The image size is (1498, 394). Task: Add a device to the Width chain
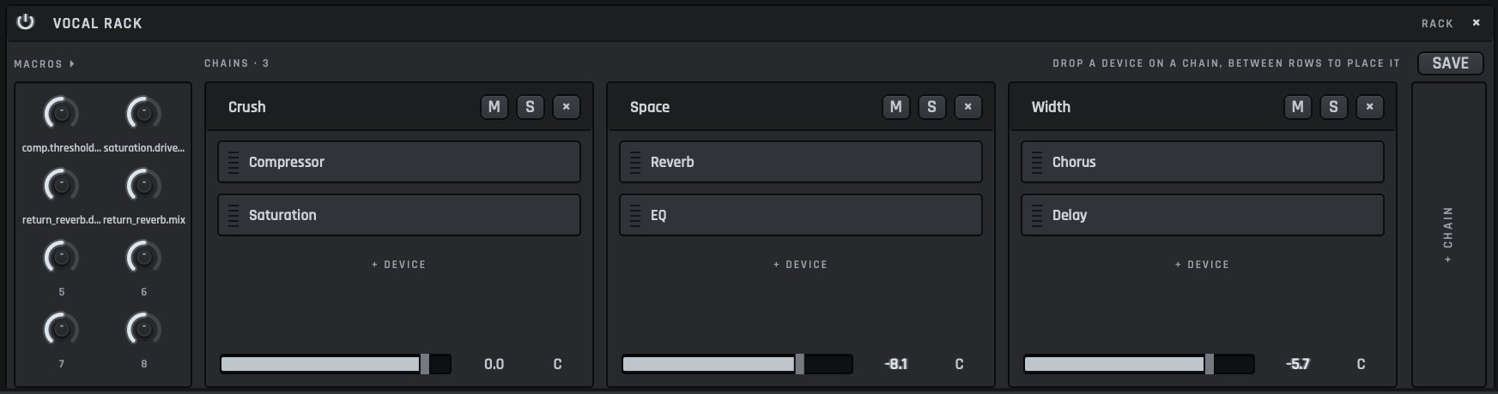coord(1203,265)
